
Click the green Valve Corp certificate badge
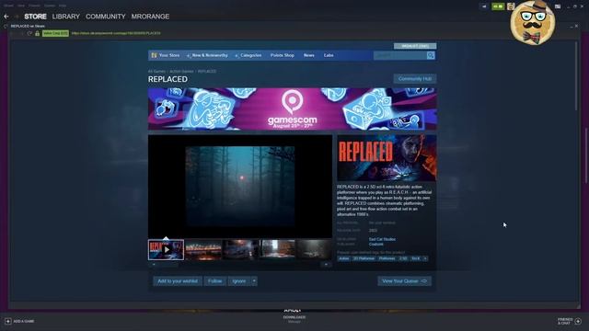click(55, 33)
